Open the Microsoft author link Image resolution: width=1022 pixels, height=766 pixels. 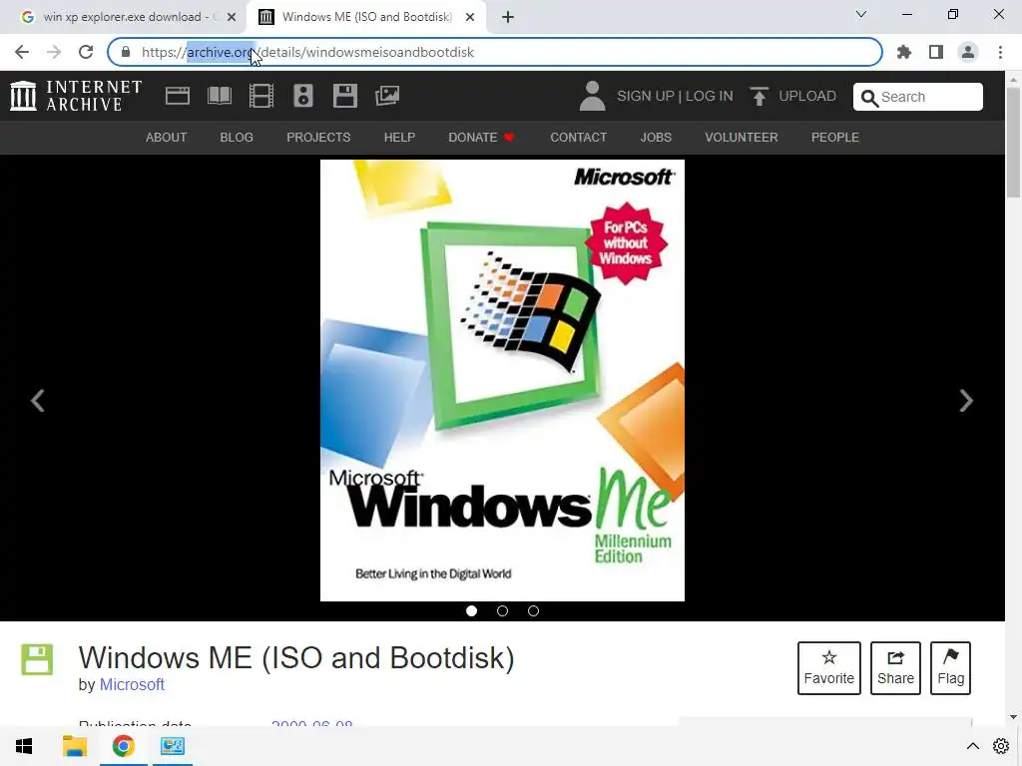pos(132,684)
